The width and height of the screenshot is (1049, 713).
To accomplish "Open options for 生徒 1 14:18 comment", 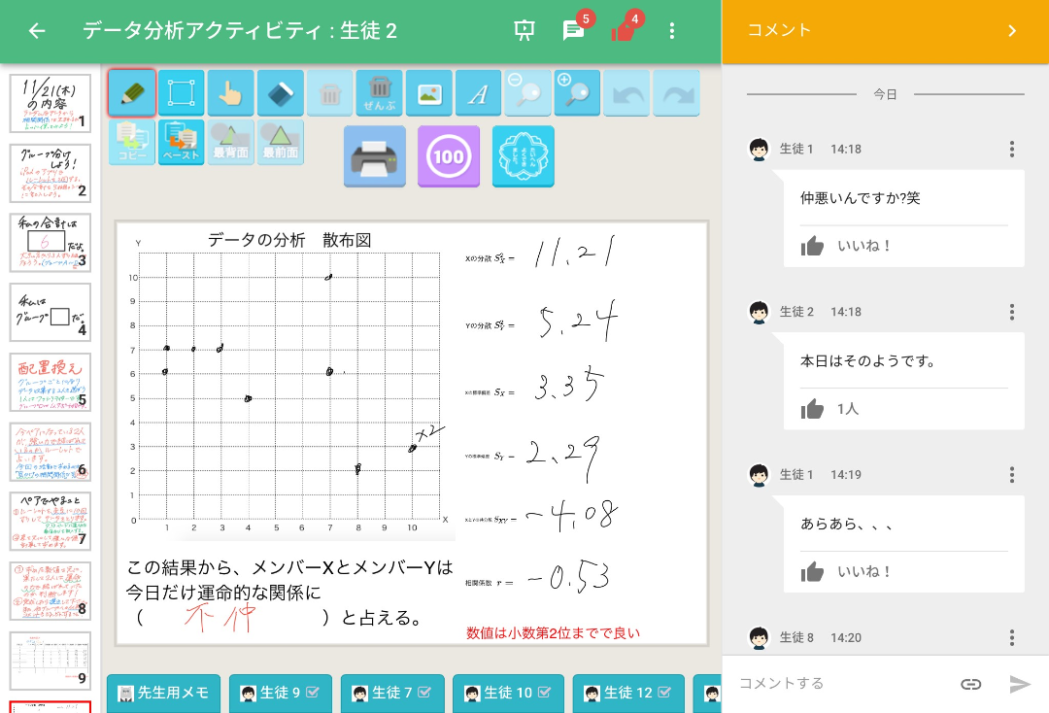I will [1011, 149].
